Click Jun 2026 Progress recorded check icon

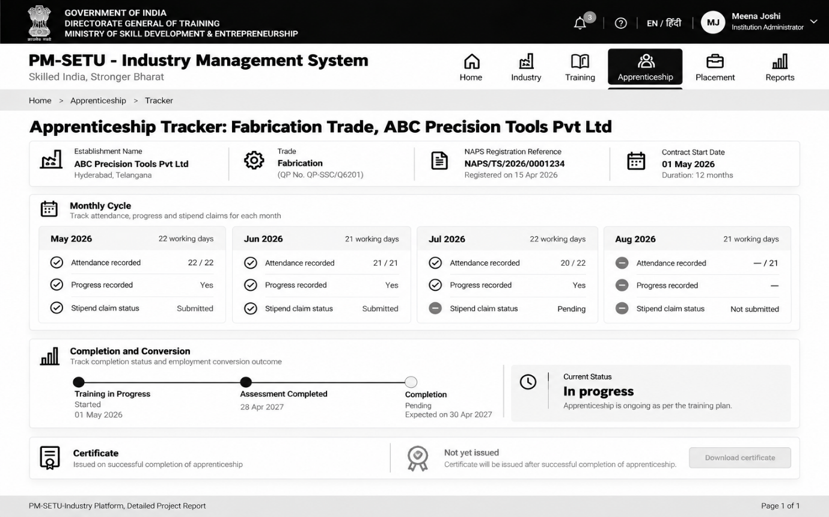coord(251,285)
